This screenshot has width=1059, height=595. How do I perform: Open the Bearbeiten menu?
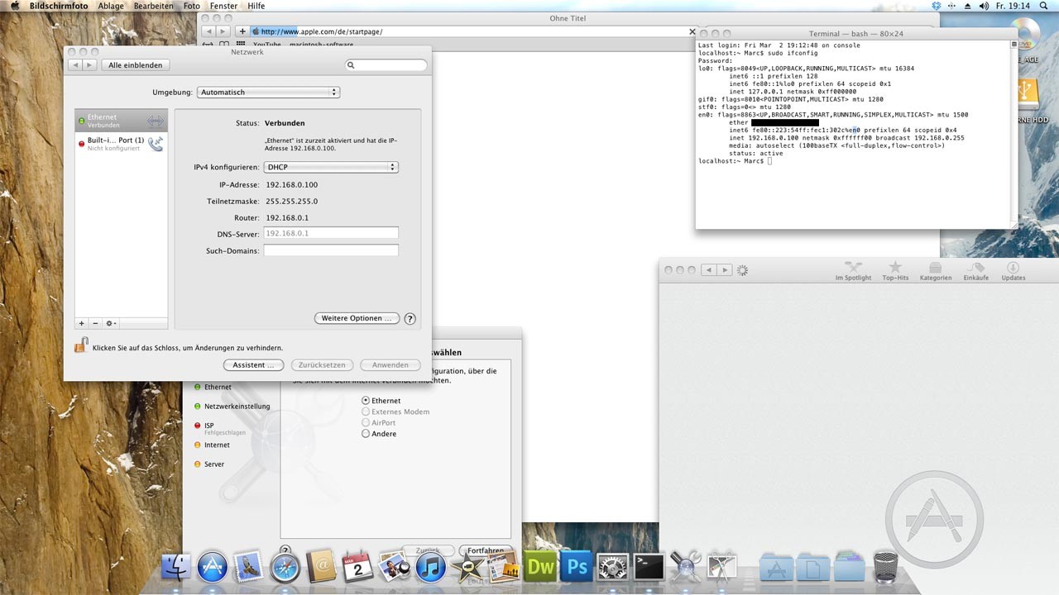click(x=153, y=6)
